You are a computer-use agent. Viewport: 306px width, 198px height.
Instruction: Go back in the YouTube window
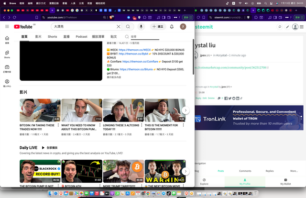click(4, 17)
